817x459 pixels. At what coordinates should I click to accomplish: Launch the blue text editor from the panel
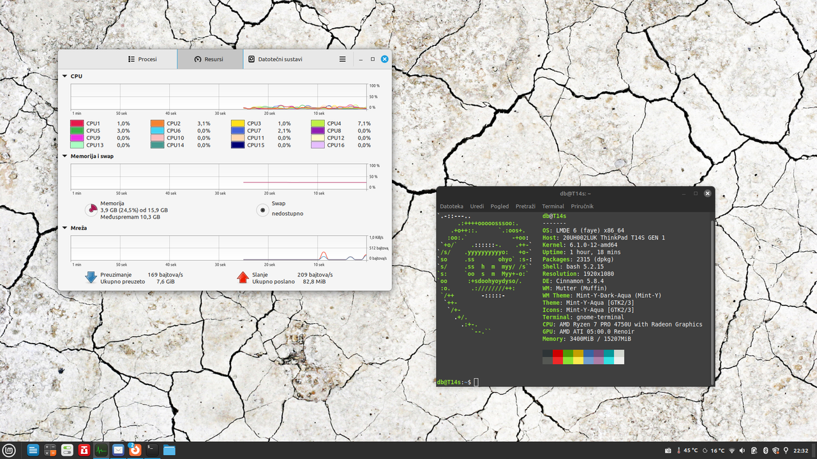point(33,450)
